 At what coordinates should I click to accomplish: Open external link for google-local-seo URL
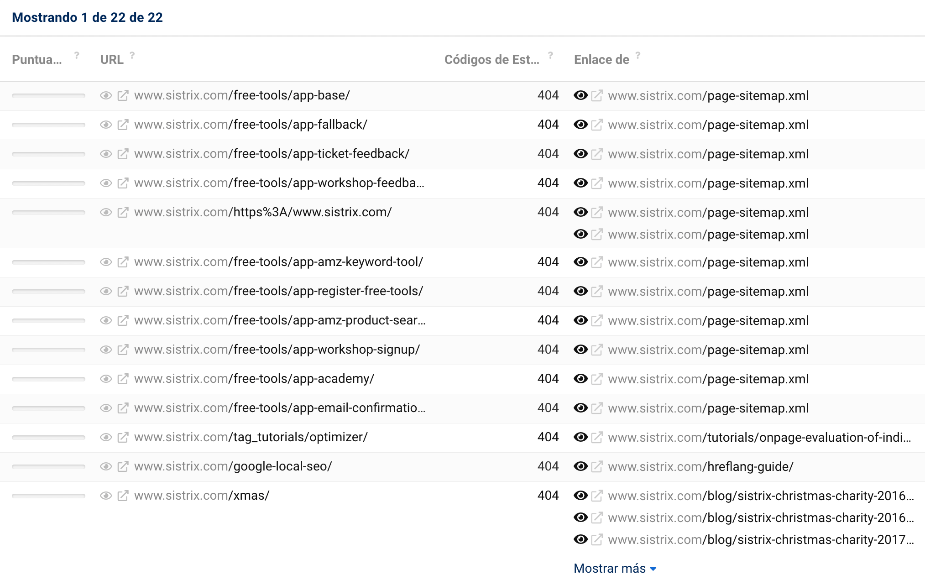pyautogui.click(x=123, y=466)
